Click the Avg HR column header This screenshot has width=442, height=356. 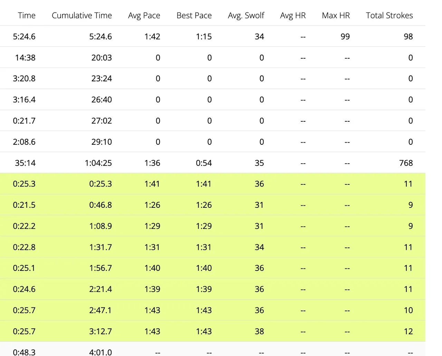(x=293, y=16)
